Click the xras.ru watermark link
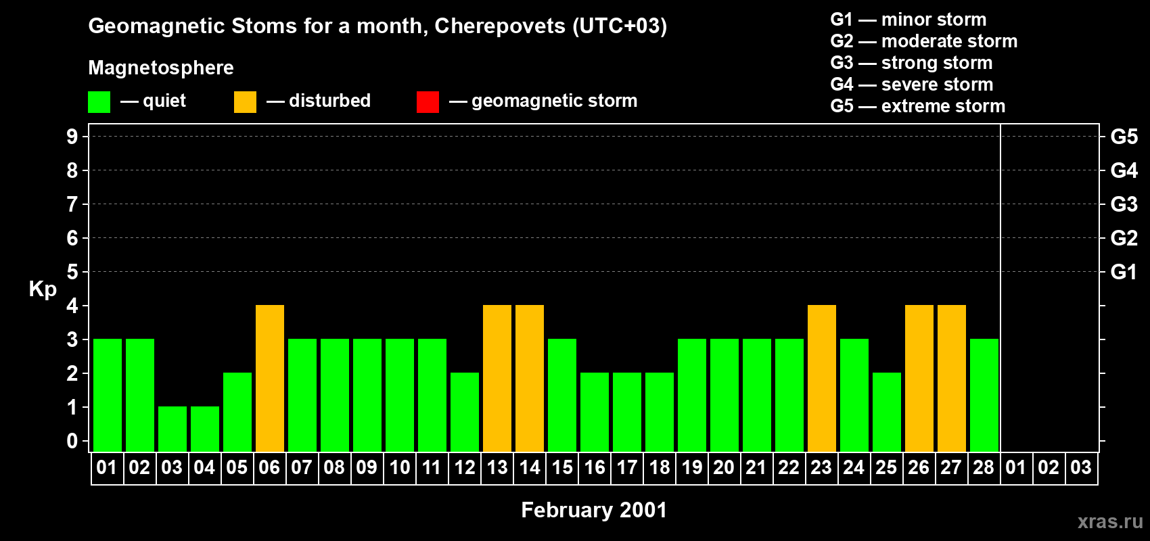Screen dimensions: 1150x541 tap(1109, 521)
